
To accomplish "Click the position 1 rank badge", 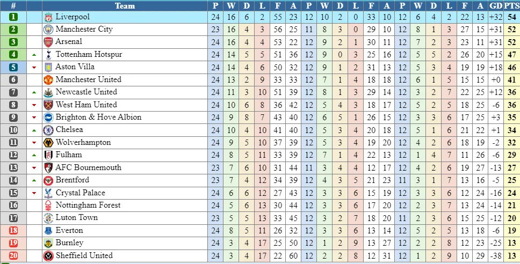I will 13,17.
